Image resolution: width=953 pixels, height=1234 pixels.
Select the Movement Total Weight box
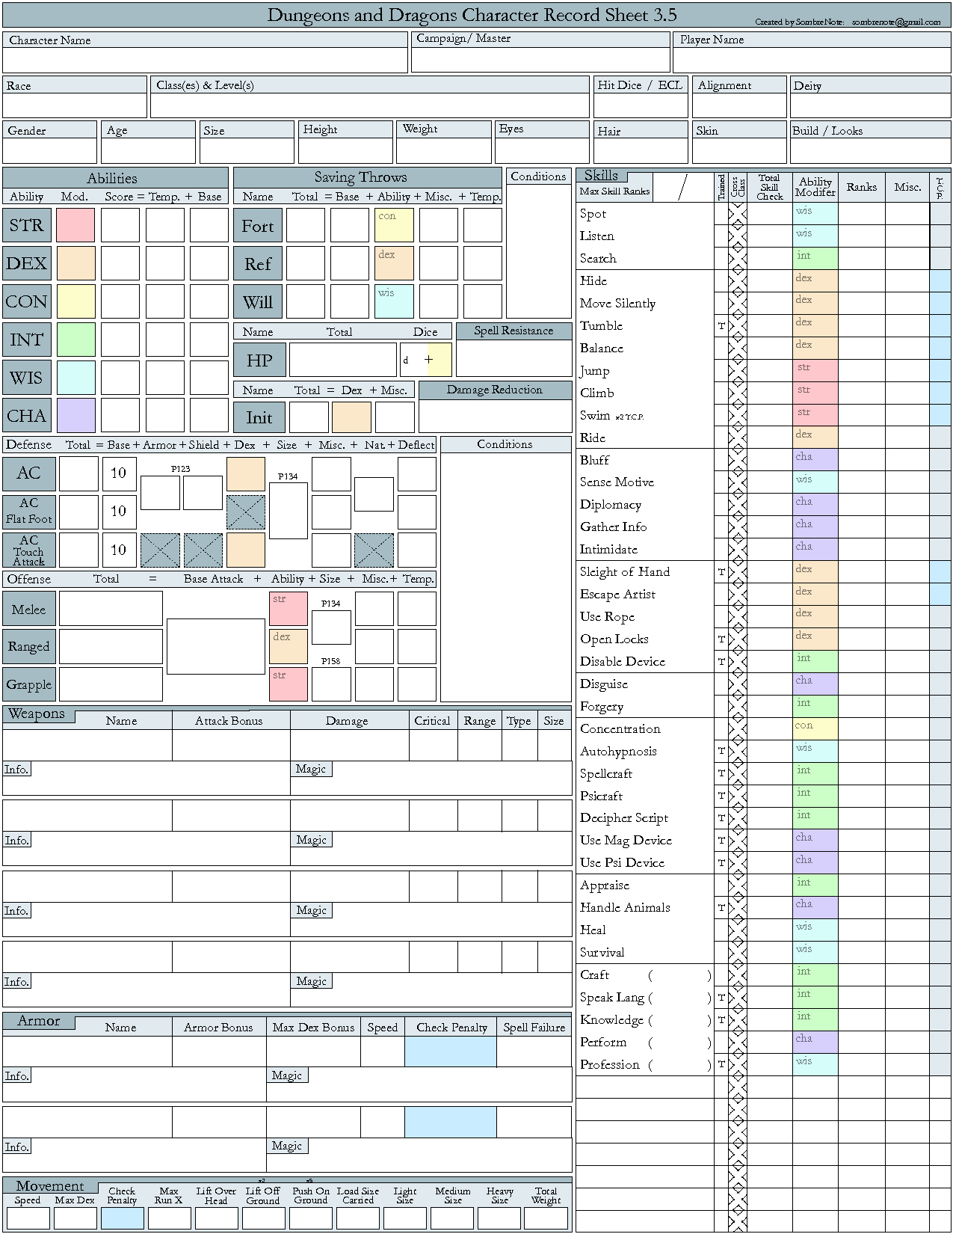(546, 1218)
